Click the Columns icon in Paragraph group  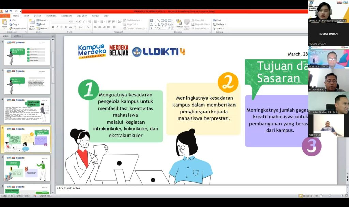[x=115, y=27]
